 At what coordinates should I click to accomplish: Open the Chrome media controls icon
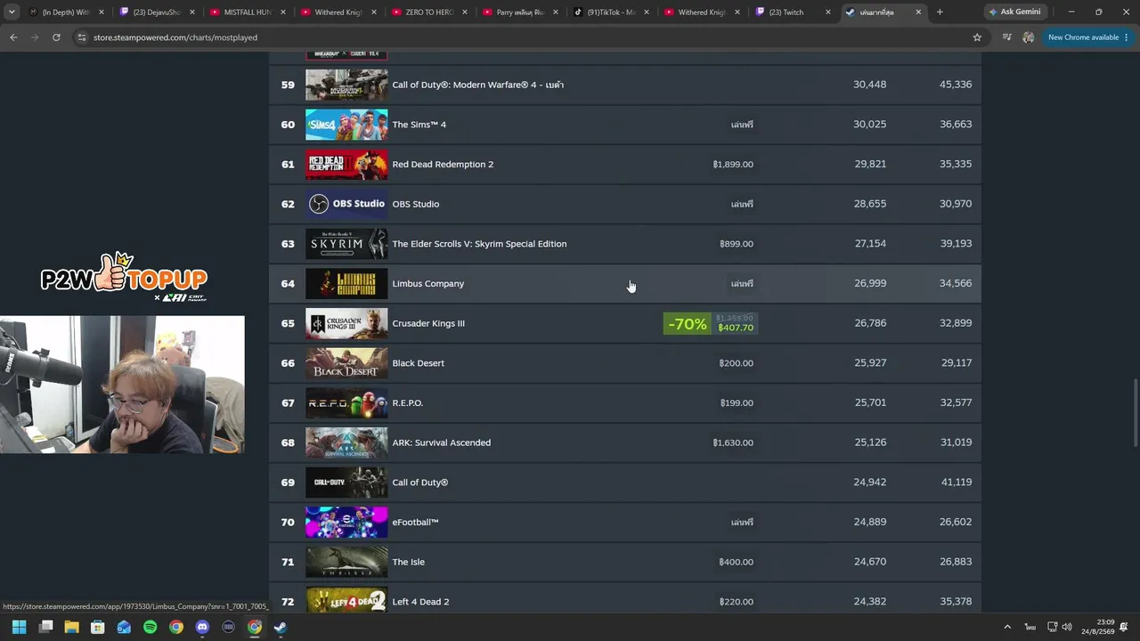[1006, 37]
